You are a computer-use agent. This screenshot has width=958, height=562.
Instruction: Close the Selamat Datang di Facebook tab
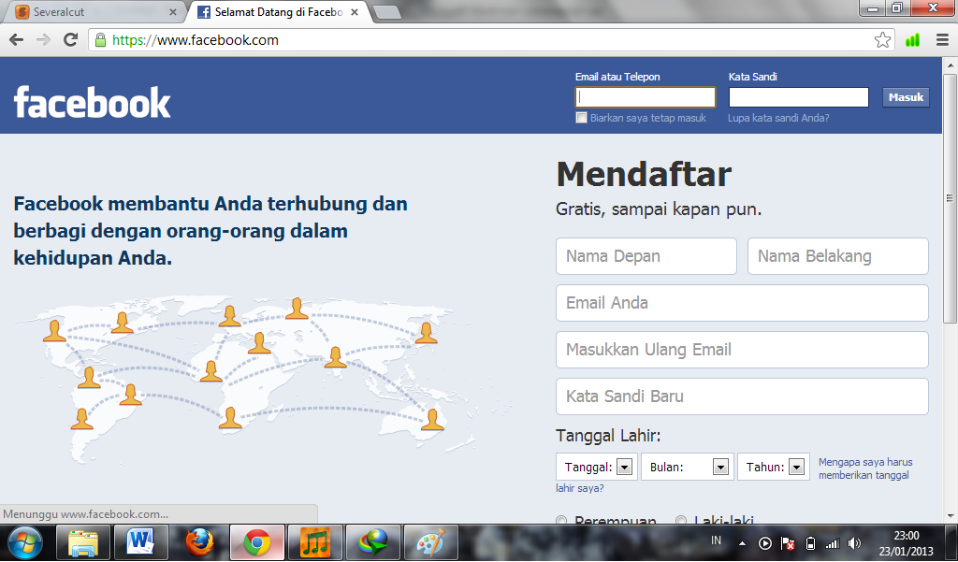click(x=355, y=11)
